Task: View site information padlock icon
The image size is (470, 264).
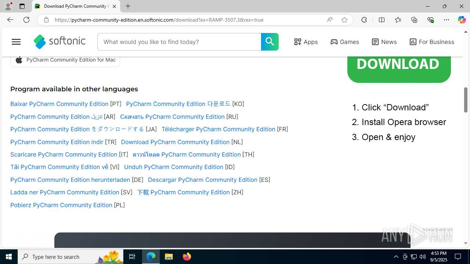Action: (46, 20)
